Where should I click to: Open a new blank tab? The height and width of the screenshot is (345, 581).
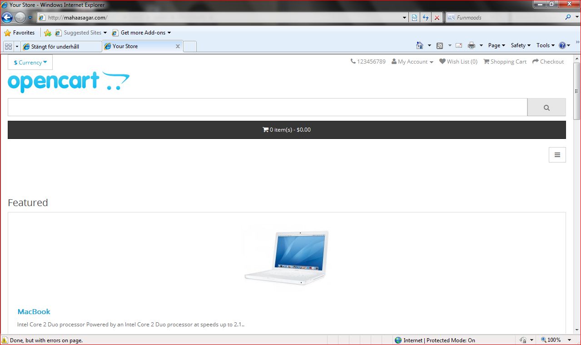(190, 46)
